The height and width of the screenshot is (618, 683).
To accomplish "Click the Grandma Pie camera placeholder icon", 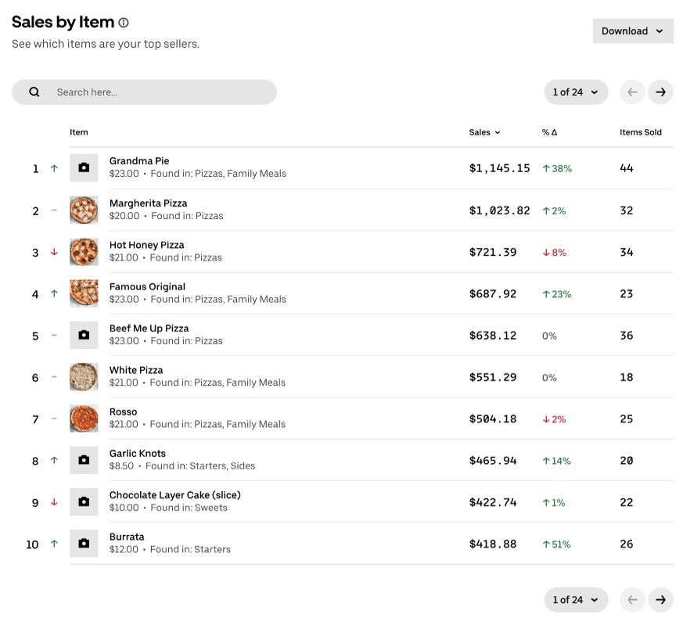I will coord(84,168).
